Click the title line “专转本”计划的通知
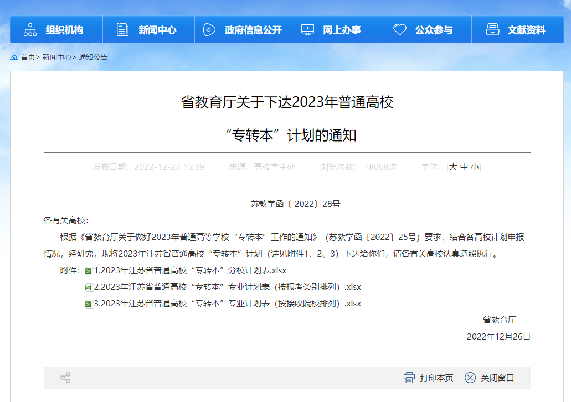The image size is (571, 402). point(291,135)
